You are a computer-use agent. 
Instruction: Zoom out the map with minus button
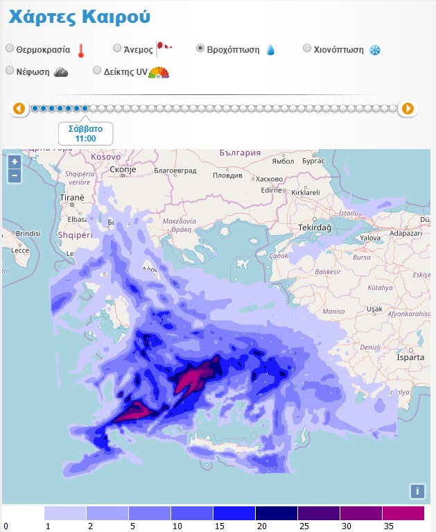tap(15, 175)
